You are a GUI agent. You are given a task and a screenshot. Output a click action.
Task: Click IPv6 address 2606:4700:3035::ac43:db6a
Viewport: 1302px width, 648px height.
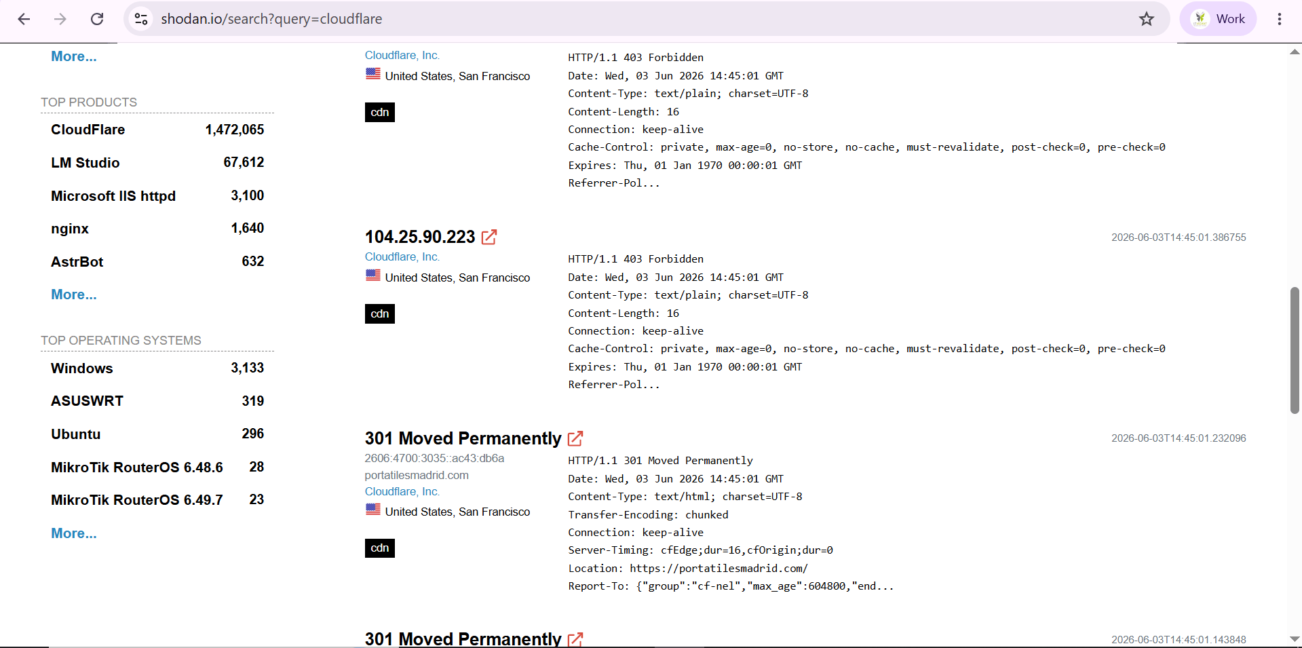(x=434, y=458)
